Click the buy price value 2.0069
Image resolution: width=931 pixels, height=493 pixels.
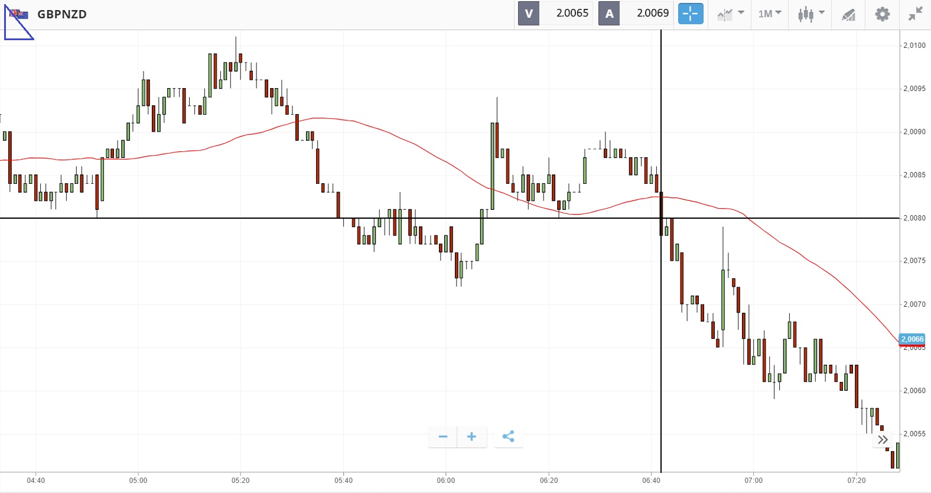point(652,14)
